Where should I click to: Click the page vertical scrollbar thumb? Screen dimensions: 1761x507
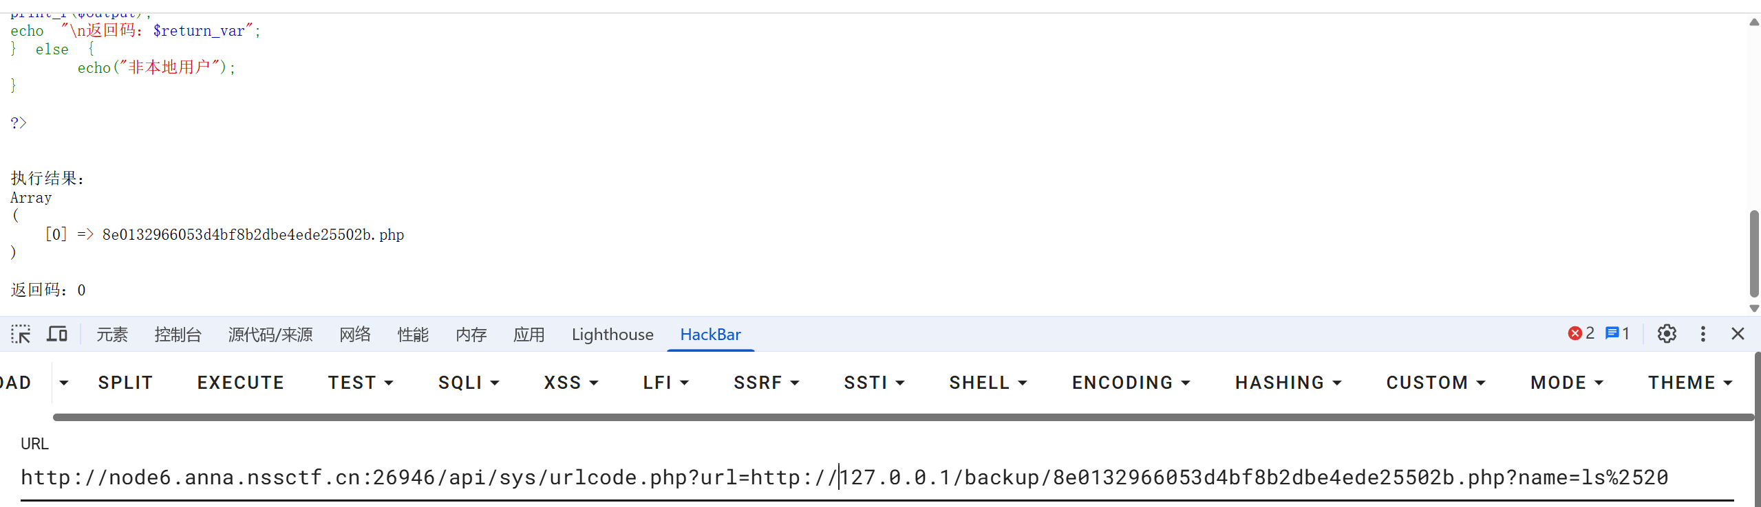point(1754,254)
